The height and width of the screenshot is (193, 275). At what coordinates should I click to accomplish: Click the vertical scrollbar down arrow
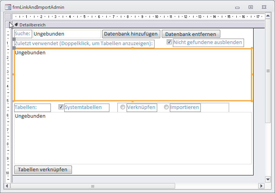click(x=268, y=179)
